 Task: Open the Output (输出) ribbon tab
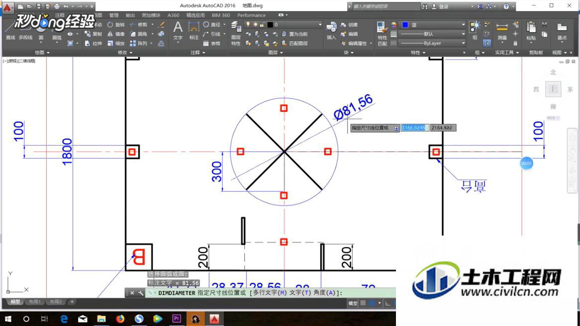[130, 15]
